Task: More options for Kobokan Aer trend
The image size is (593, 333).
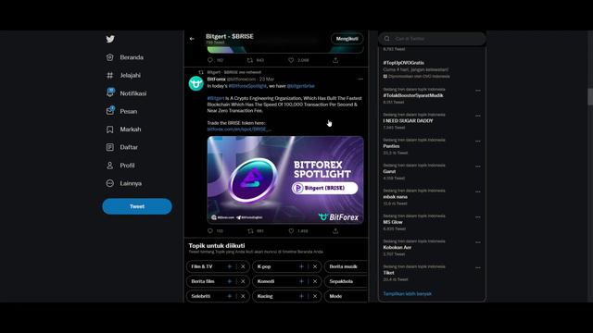Action: 478,242
